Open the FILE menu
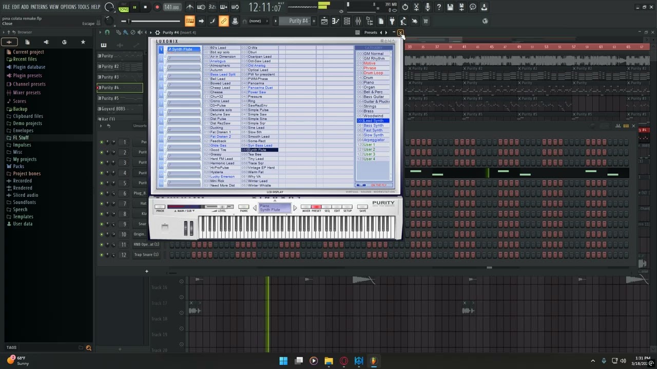The width and height of the screenshot is (657, 369). pyautogui.click(x=7, y=7)
